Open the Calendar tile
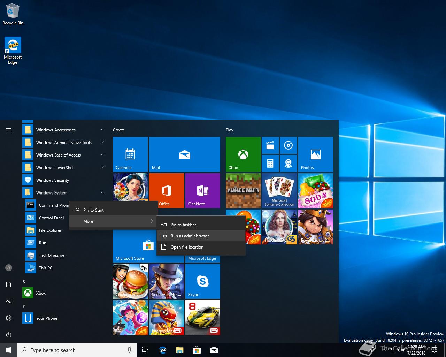446x357 pixels. [x=130, y=154]
